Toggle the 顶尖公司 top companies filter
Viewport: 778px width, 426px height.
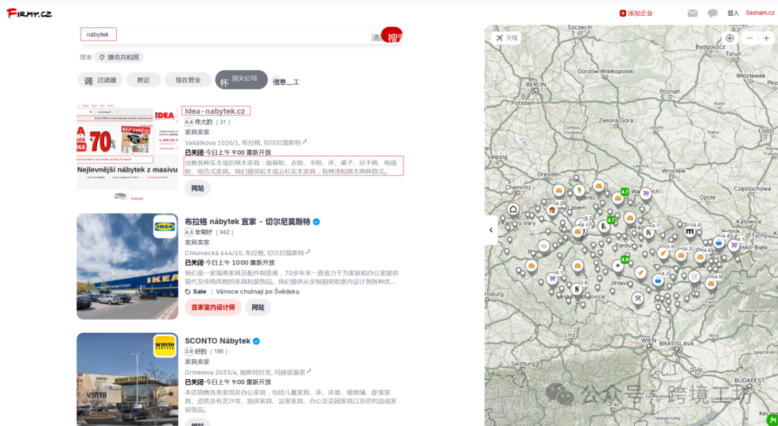[241, 79]
